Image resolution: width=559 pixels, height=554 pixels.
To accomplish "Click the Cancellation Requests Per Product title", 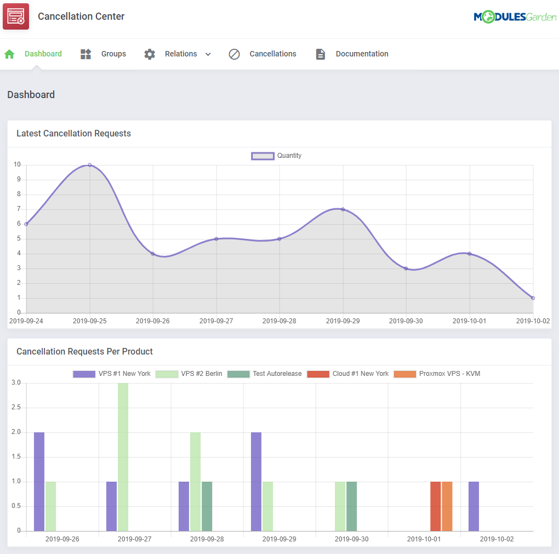I will (84, 351).
